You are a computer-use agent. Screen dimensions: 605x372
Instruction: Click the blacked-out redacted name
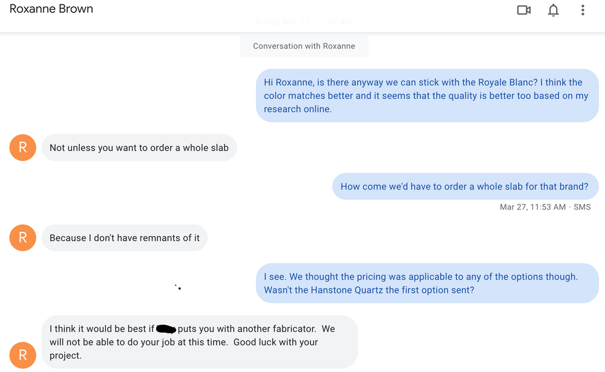coord(166,329)
